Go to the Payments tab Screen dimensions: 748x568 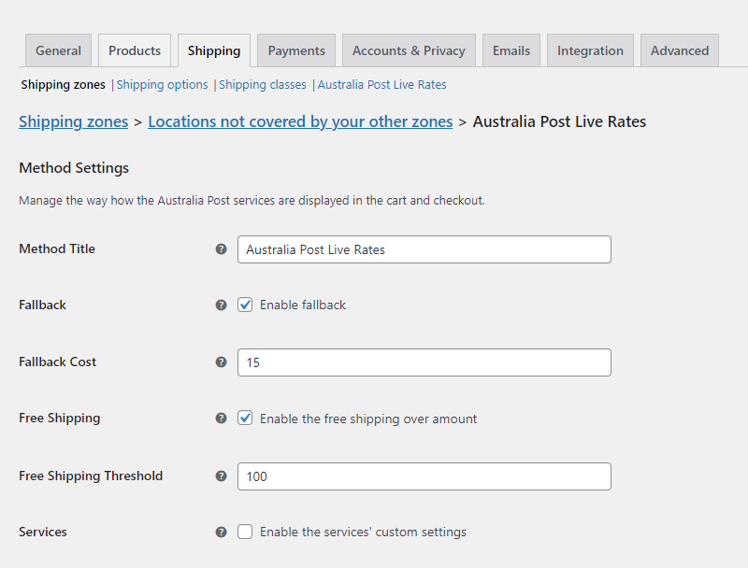click(296, 50)
